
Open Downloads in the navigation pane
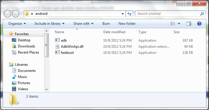click(x=27, y=46)
